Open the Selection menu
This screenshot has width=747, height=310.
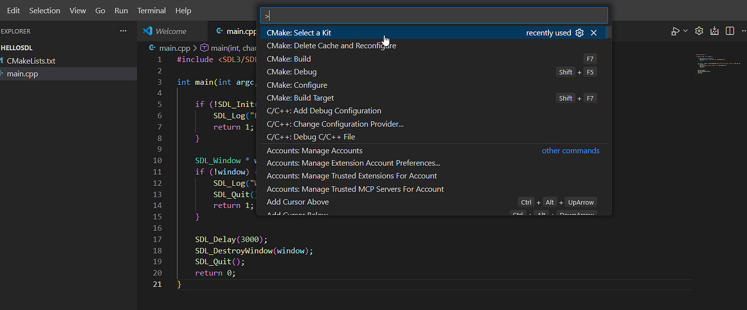point(45,10)
